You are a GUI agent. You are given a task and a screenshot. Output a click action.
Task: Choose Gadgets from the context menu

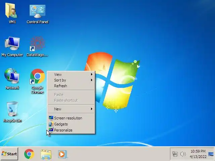click(71, 124)
